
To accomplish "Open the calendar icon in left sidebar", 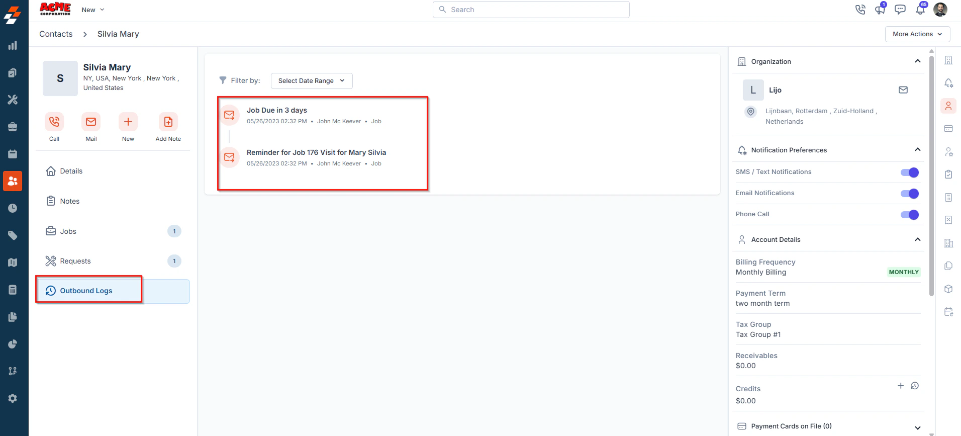I will point(13,154).
